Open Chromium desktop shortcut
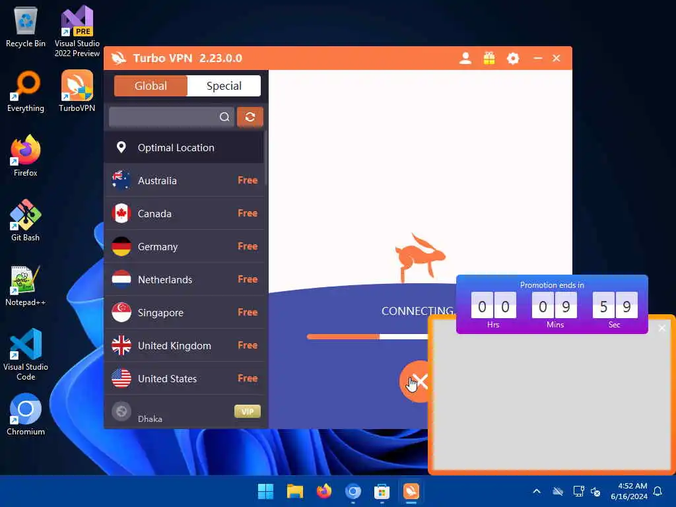676x507 pixels. (26, 415)
